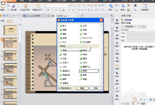Select slide 3 thumbnail
Screen dimensions: 155x105
[10, 56]
